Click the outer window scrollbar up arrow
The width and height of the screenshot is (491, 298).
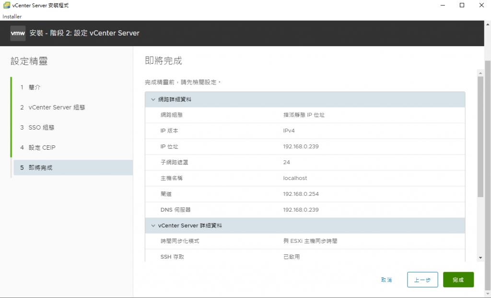click(488, 24)
